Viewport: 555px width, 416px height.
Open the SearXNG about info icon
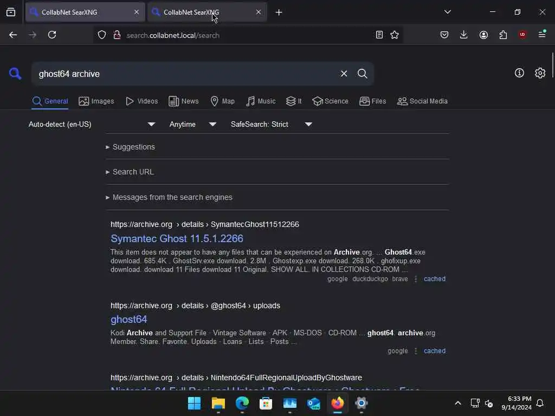pos(519,73)
